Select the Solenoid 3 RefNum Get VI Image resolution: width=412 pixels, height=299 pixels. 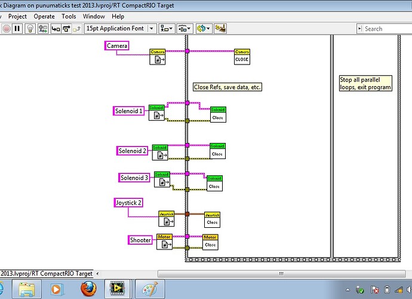coord(162,179)
